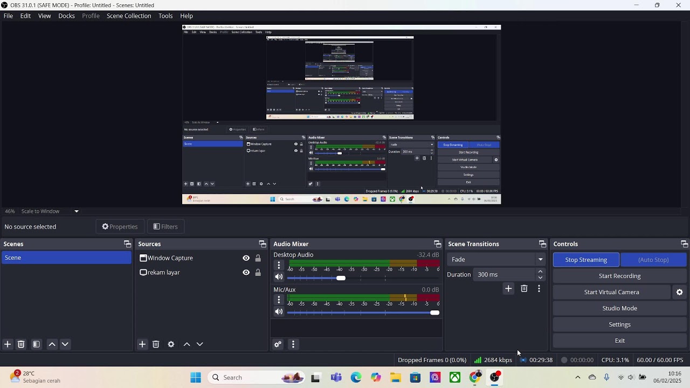This screenshot has height=388, width=690.
Task: Click Stop Streaming button
Action: pyautogui.click(x=586, y=260)
